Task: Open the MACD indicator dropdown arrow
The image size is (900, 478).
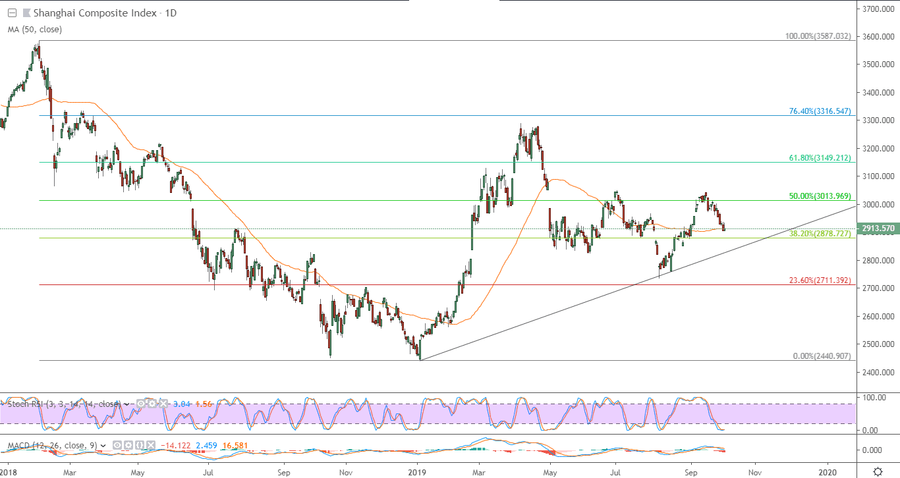Action: [x=104, y=446]
